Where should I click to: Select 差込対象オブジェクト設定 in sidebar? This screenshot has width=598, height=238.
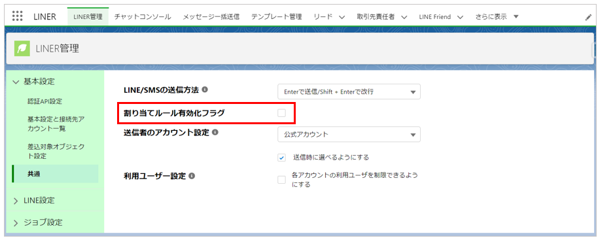(56, 152)
